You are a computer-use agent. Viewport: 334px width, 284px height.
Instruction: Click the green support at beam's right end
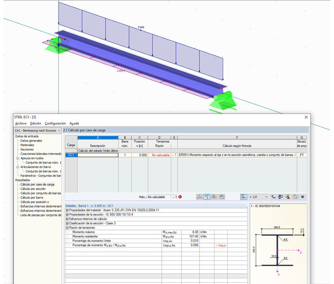223,101
